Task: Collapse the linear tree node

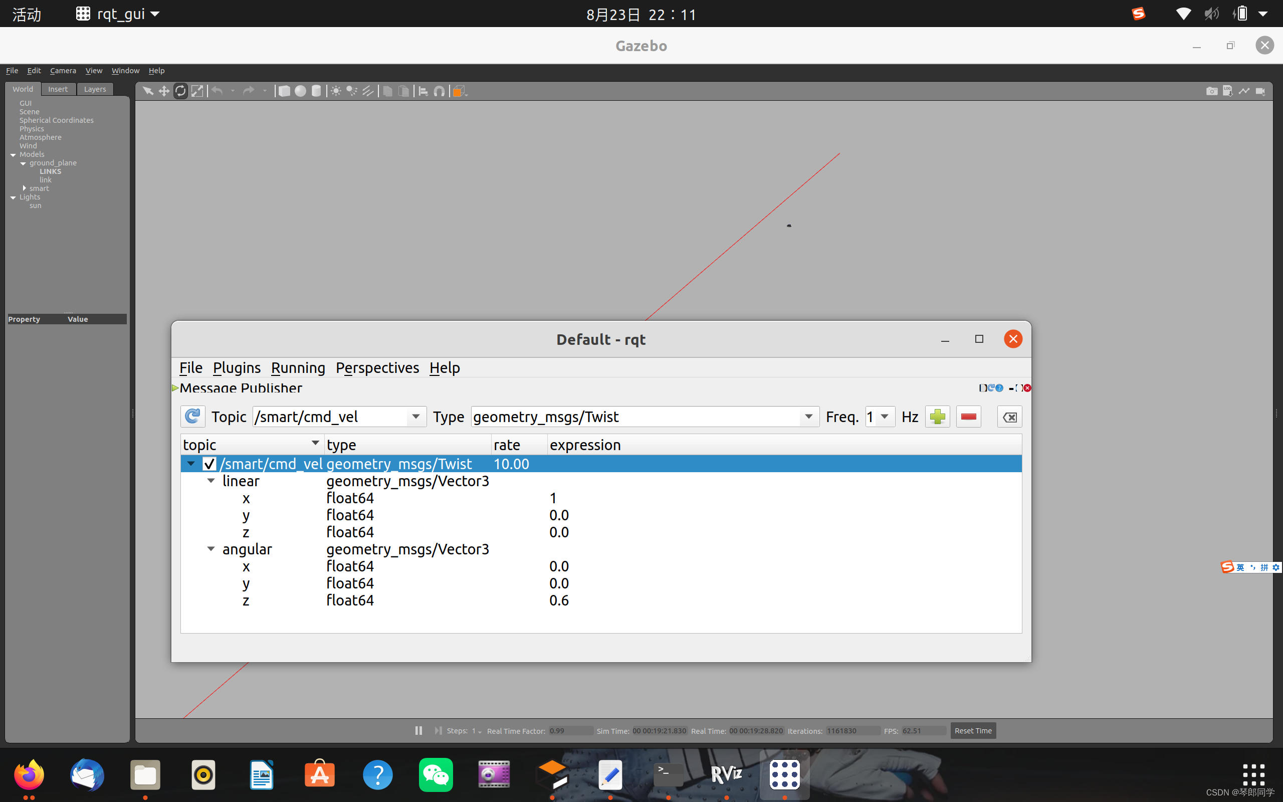Action: [211, 481]
